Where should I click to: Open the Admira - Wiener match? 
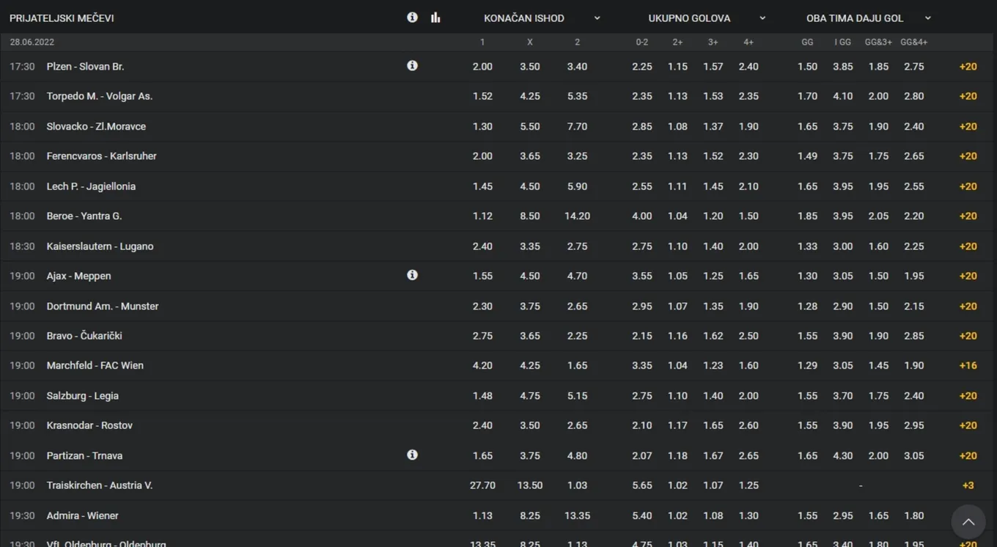point(82,515)
